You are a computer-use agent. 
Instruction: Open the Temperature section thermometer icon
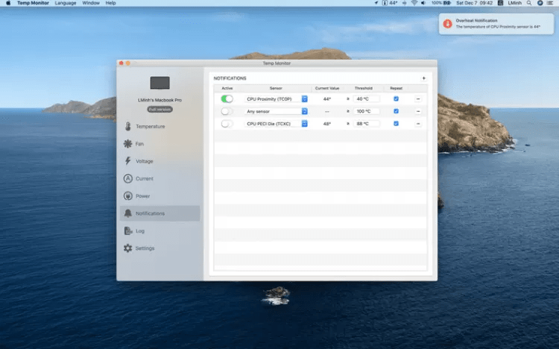tap(128, 127)
